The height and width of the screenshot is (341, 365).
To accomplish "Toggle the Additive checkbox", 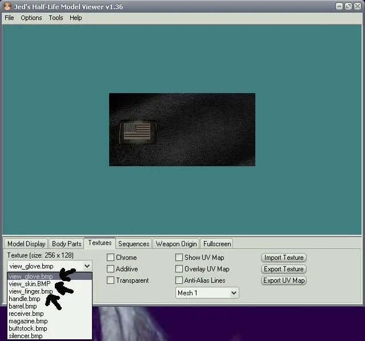I will coord(111,269).
